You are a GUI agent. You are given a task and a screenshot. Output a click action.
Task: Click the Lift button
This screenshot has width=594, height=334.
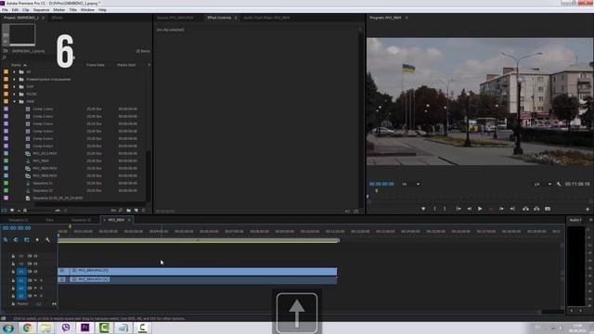pyautogui.click(x=525, y=209)
